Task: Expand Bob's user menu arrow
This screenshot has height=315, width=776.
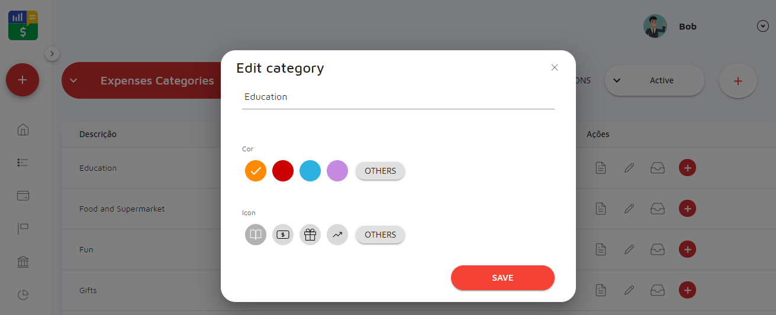Action: tap(762, 26)
